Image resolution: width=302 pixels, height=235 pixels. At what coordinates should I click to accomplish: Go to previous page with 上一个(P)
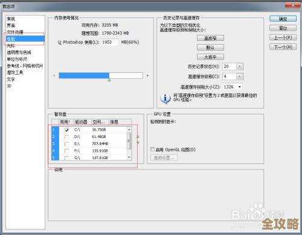283,37
